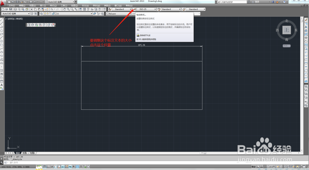Click the binoculars search icon
The width and height of the screenshot is (309, 170).
249,2
